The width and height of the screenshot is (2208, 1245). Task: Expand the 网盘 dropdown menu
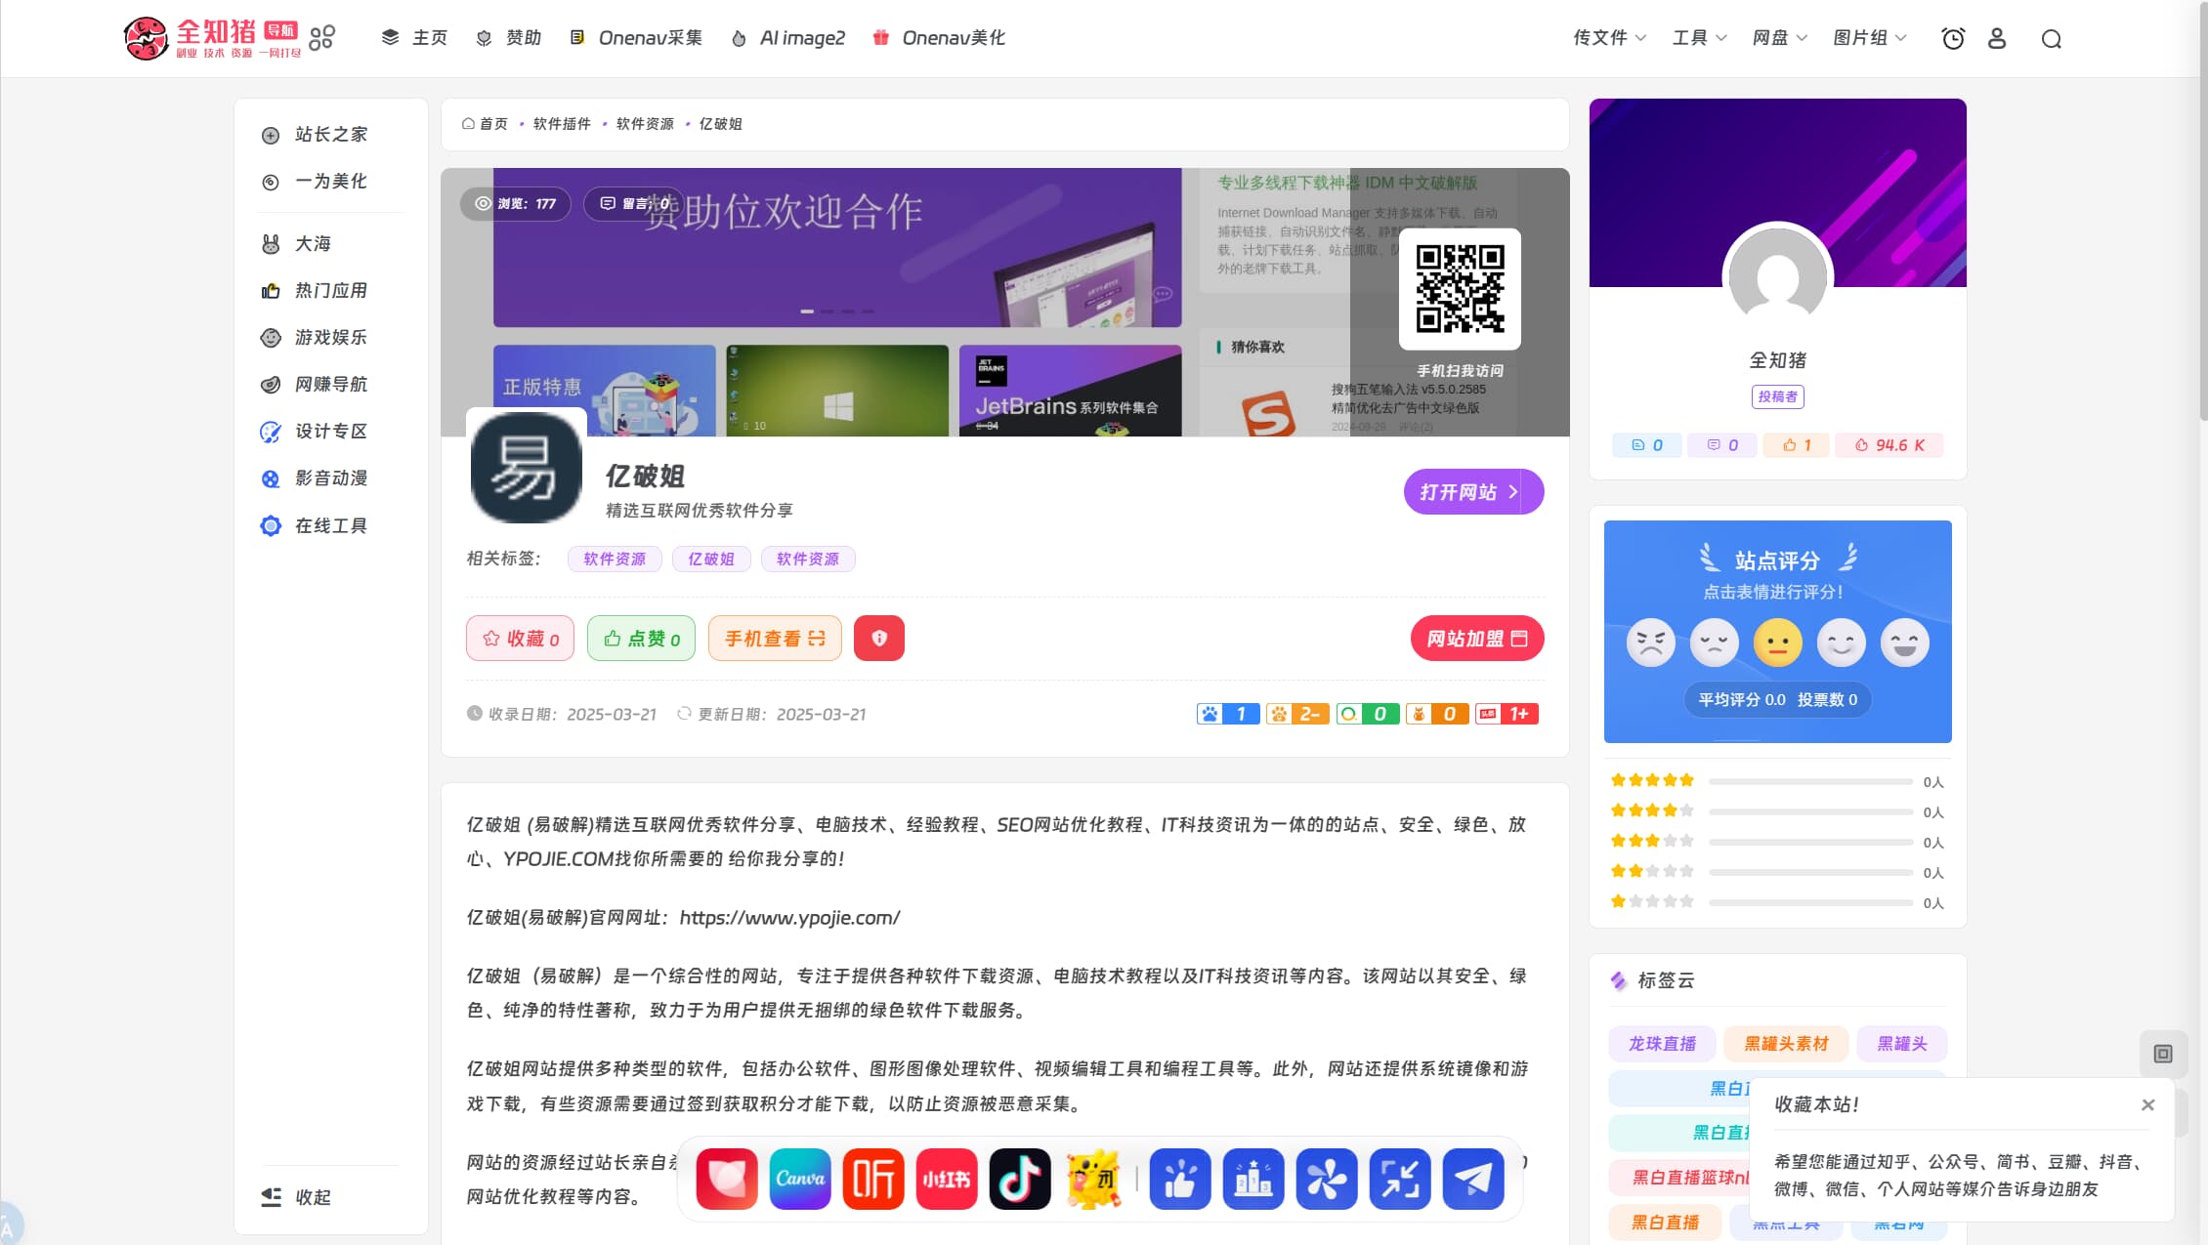(x=1779, y=38)
